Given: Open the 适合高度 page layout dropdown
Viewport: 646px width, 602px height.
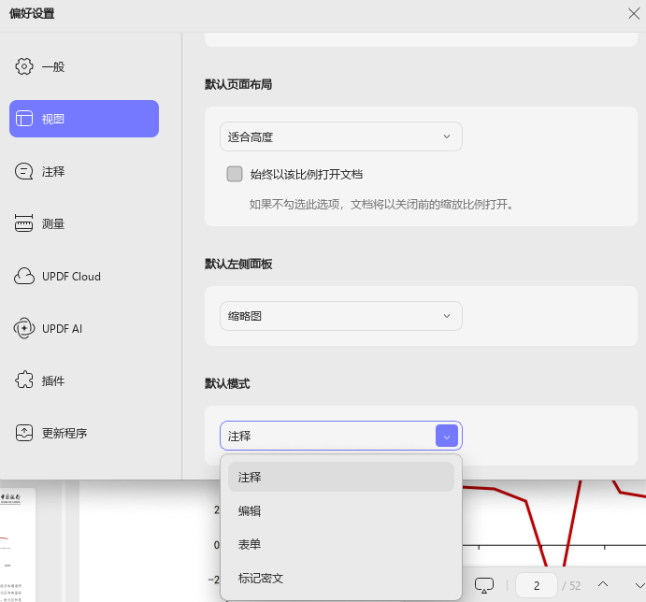Looking at the screenshot, I should point(340,136).
